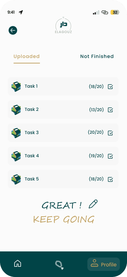Screen dimensions: 127x277
Task: Toggle the Task 2 checkbox
Action: point(110,110)
